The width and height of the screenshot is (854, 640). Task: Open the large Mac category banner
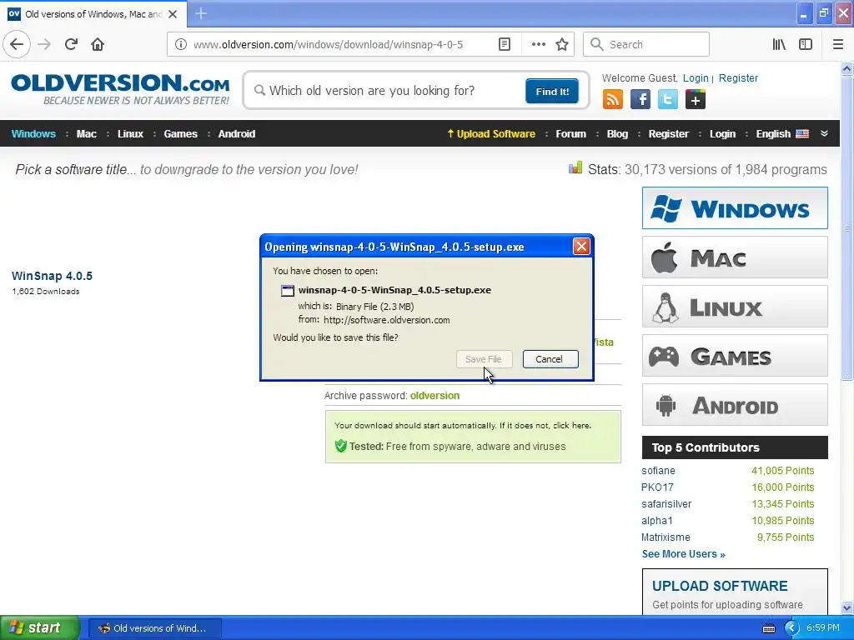click(x=735, y=257)
